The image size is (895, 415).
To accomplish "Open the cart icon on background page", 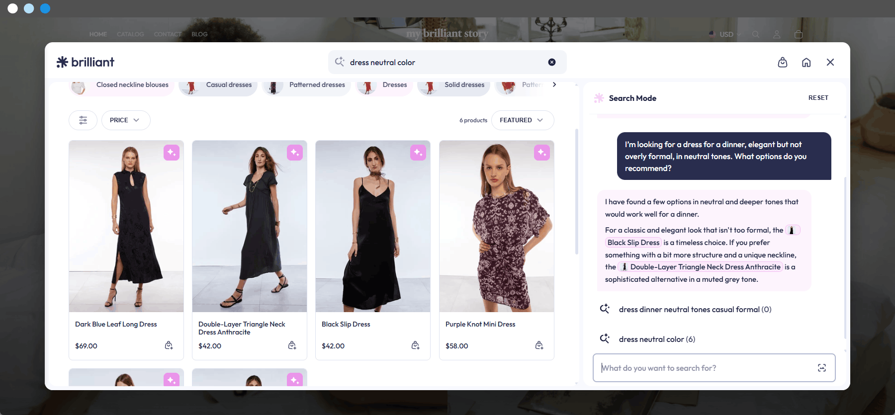I will tap(799, 34).
